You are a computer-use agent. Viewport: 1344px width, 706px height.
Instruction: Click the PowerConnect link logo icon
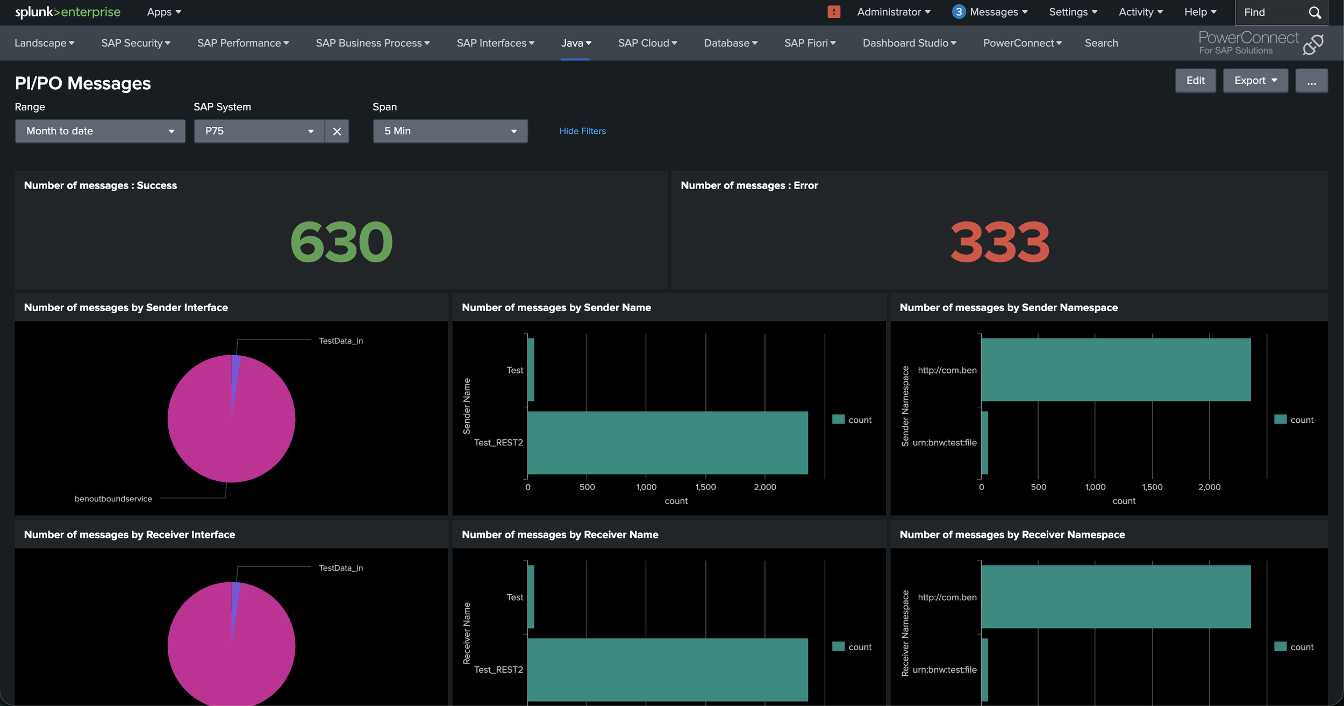[1313, 44]
